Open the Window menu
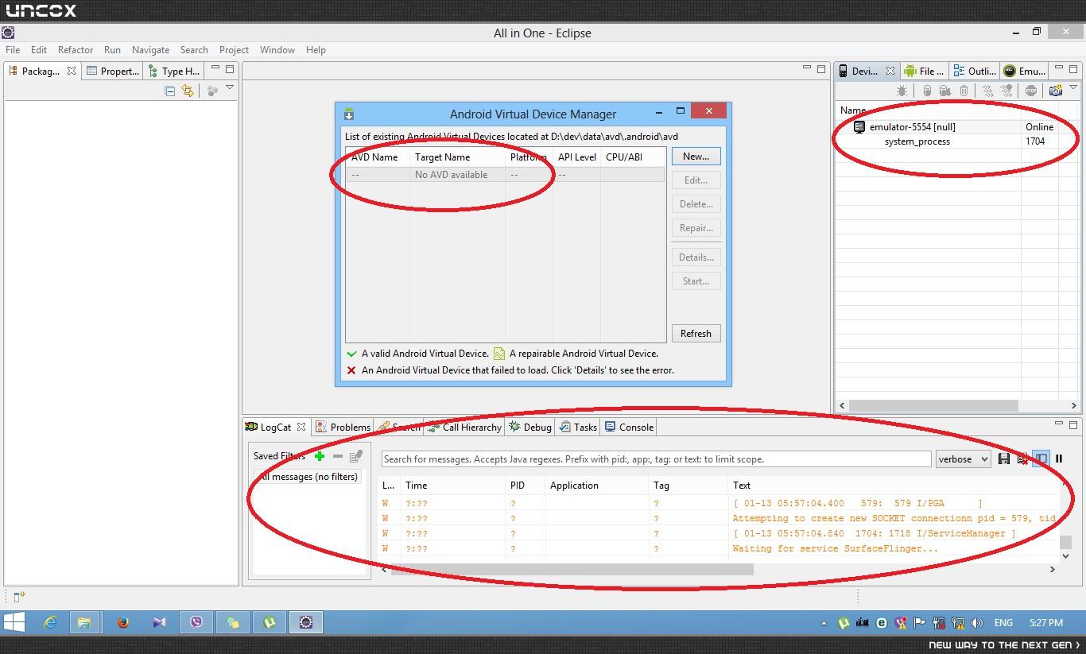The height and width of the screenshot is (654, 1086). 277,50
